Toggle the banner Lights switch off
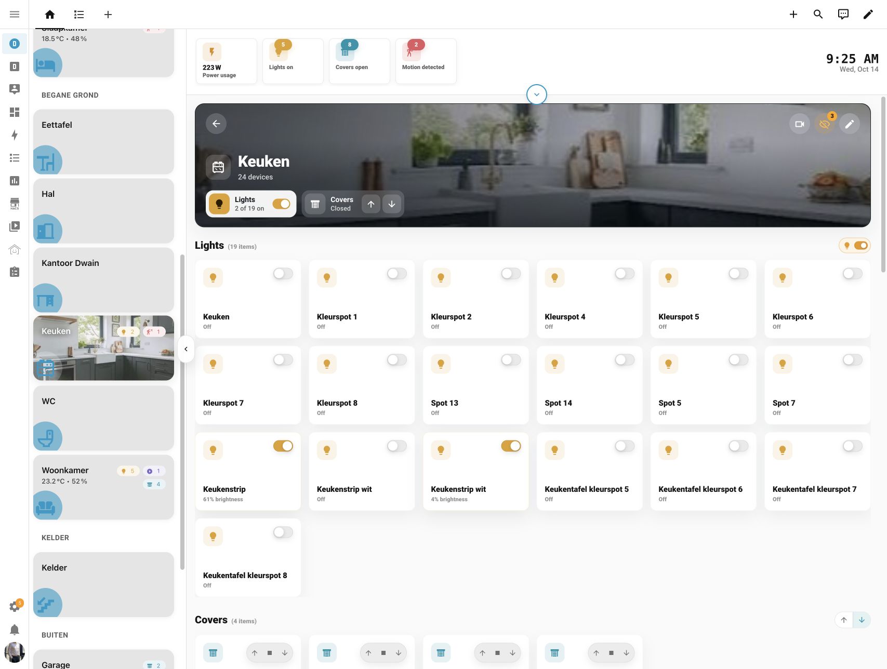Viewport: 887px width, 669px height. pos(281,204)
